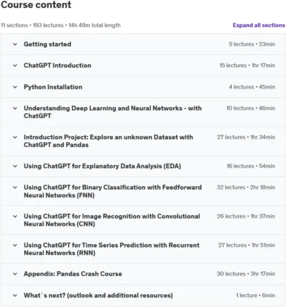Expand chevron for Image Recognition CNN section
Screen dimensions: 286x307
click(15, 216)
